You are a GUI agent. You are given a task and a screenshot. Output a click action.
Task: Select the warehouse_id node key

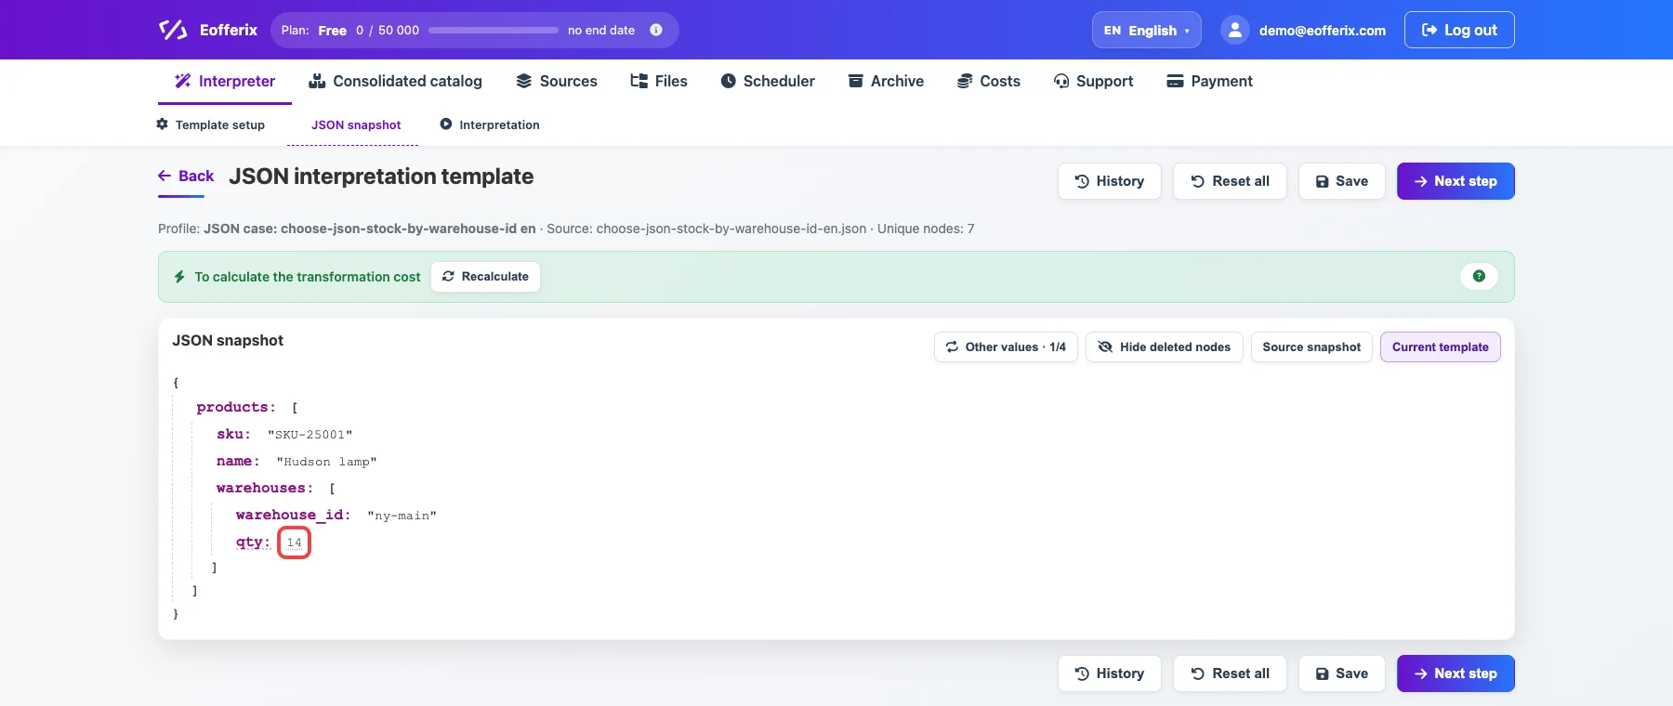pyautogui.click(x=294, y=515)
